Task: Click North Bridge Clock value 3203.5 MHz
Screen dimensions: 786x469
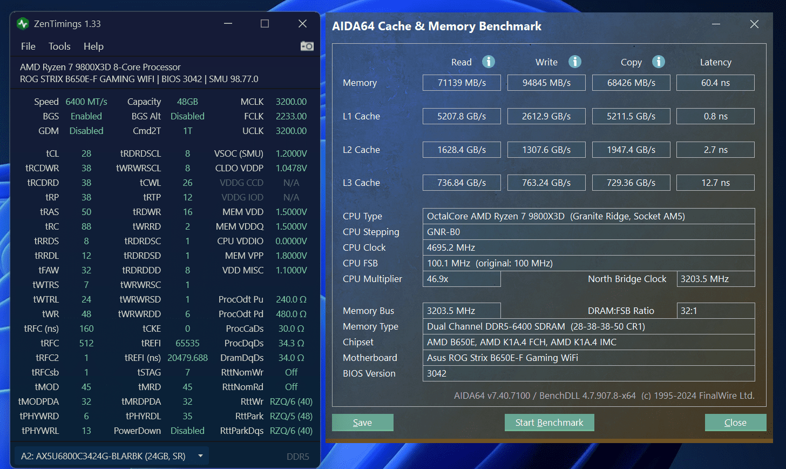Action: click(715, 279)
